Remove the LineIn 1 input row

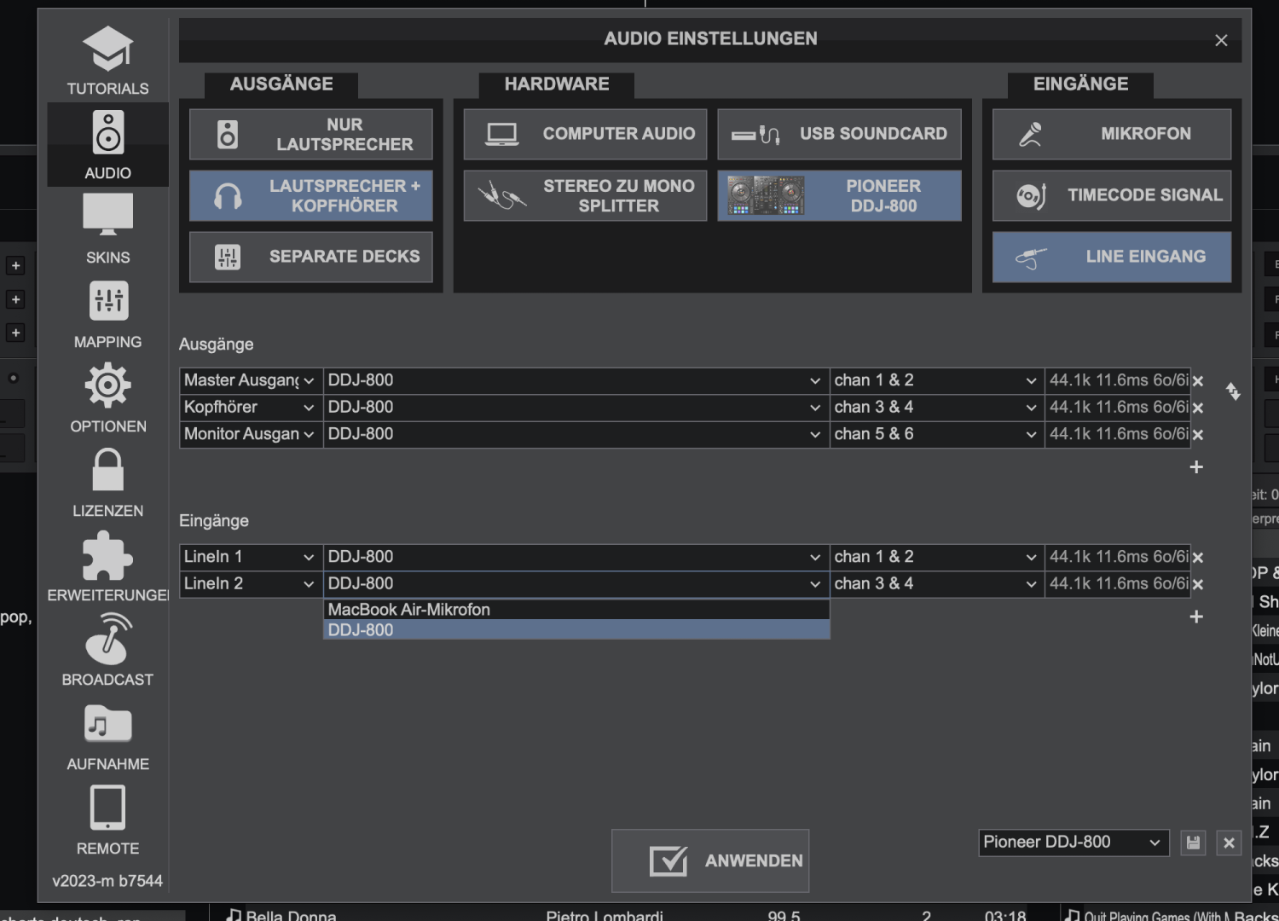[x=1198, y=558]
